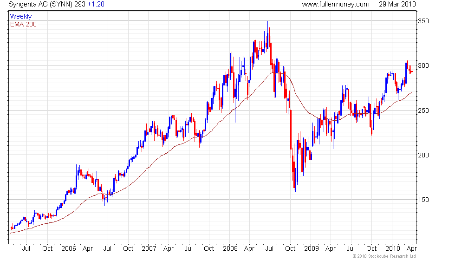Click the 350 price axis label
Viewport: 455px width, 260px height.
[423, 21]
